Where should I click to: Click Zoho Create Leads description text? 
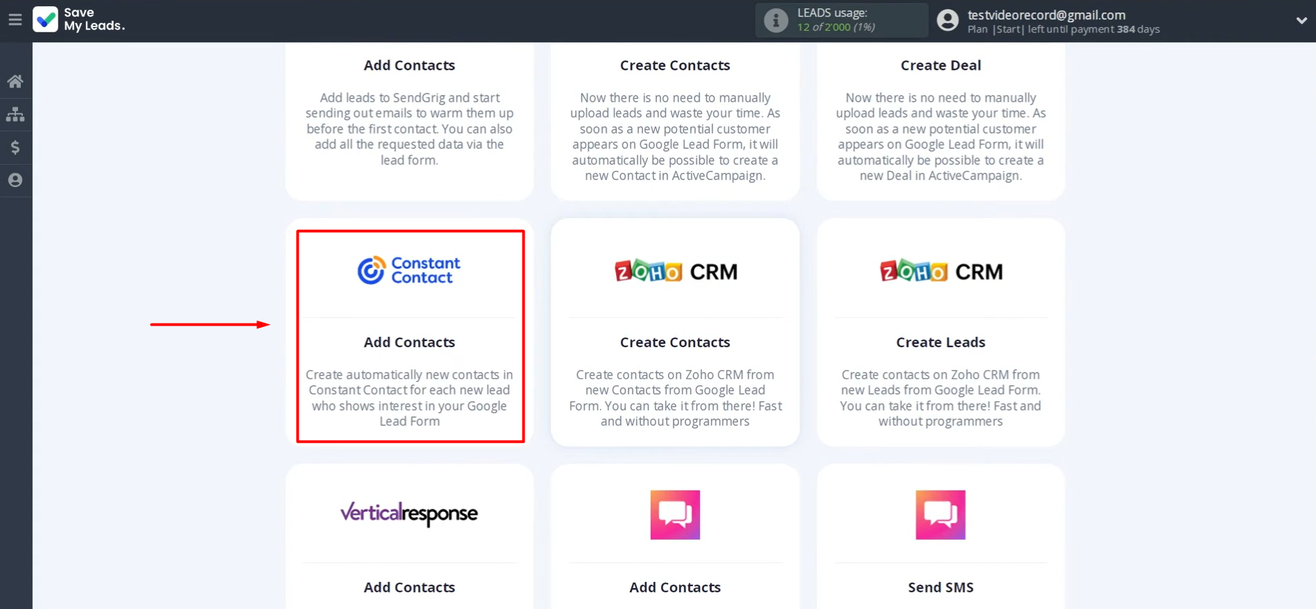(940, 398)
